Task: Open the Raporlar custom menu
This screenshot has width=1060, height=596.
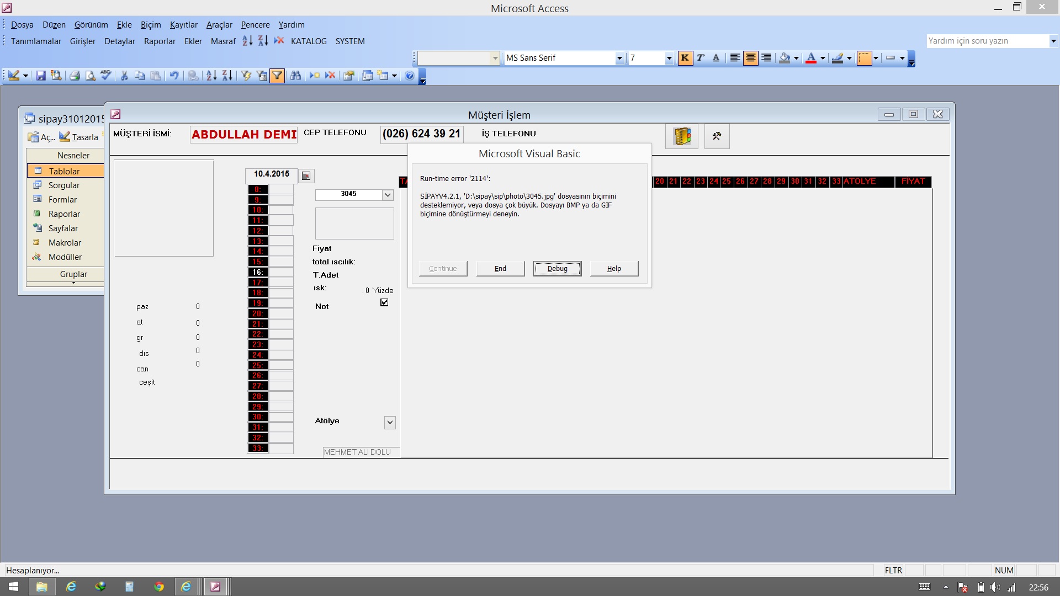Action: click(x=160, y=41)
